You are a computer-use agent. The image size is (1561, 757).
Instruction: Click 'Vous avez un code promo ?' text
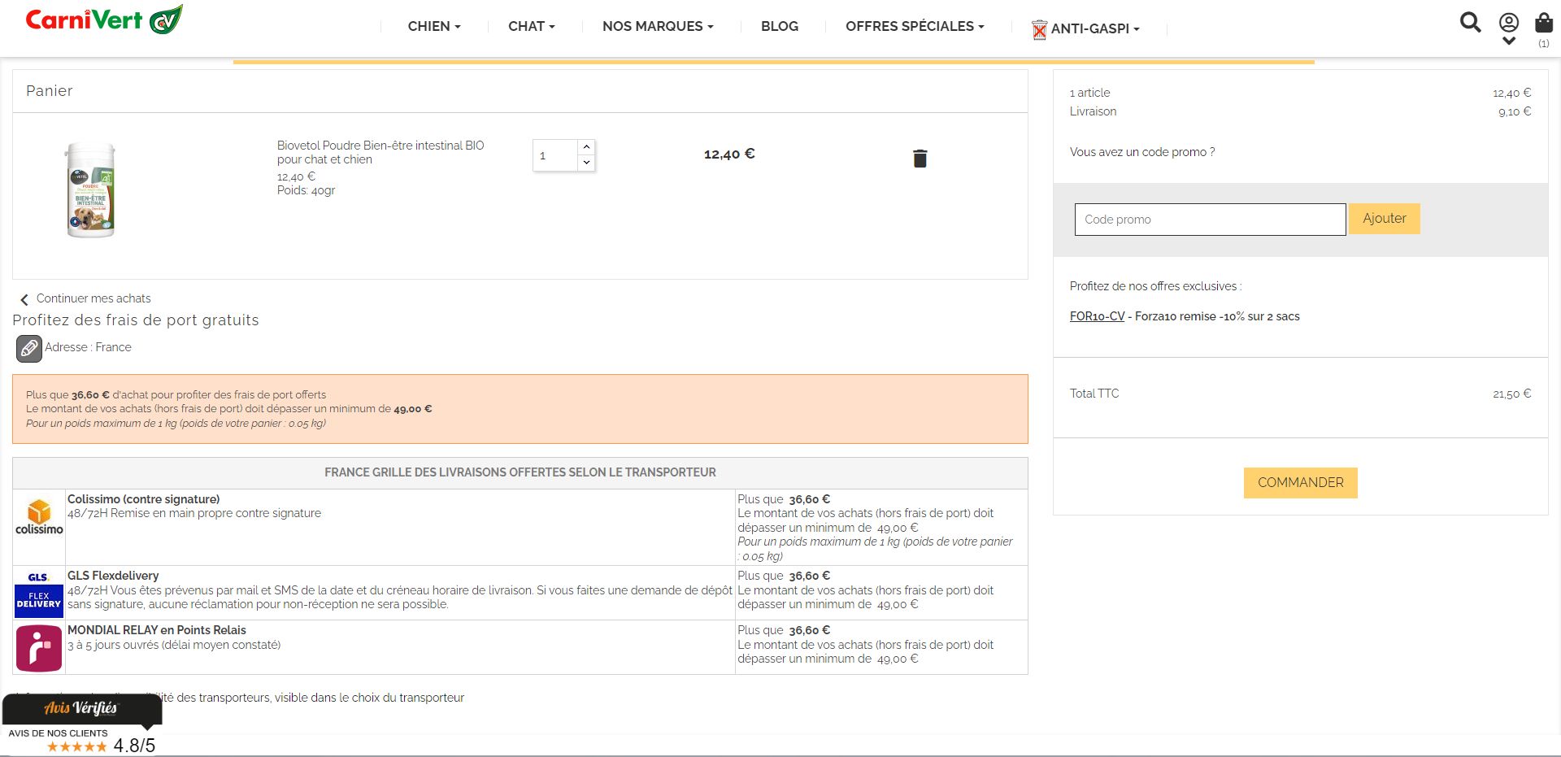[x=1142, y=152]
